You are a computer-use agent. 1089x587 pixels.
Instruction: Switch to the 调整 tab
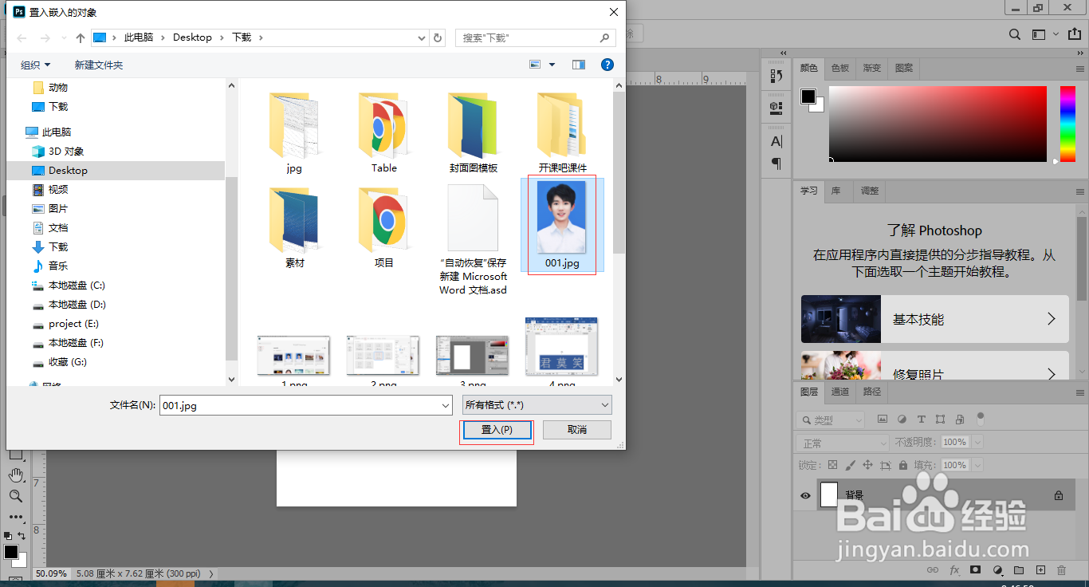(x=870, y=191)
